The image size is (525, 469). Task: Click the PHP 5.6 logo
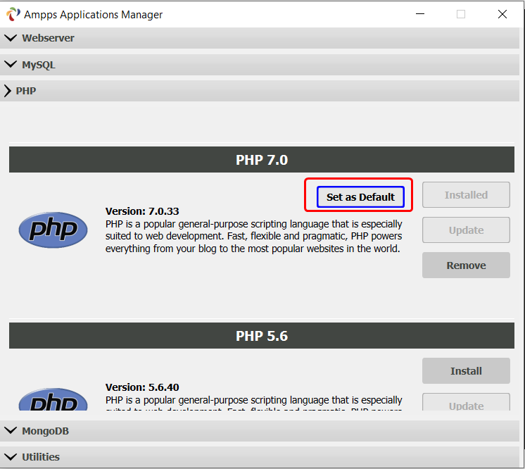tap(53, 399)
